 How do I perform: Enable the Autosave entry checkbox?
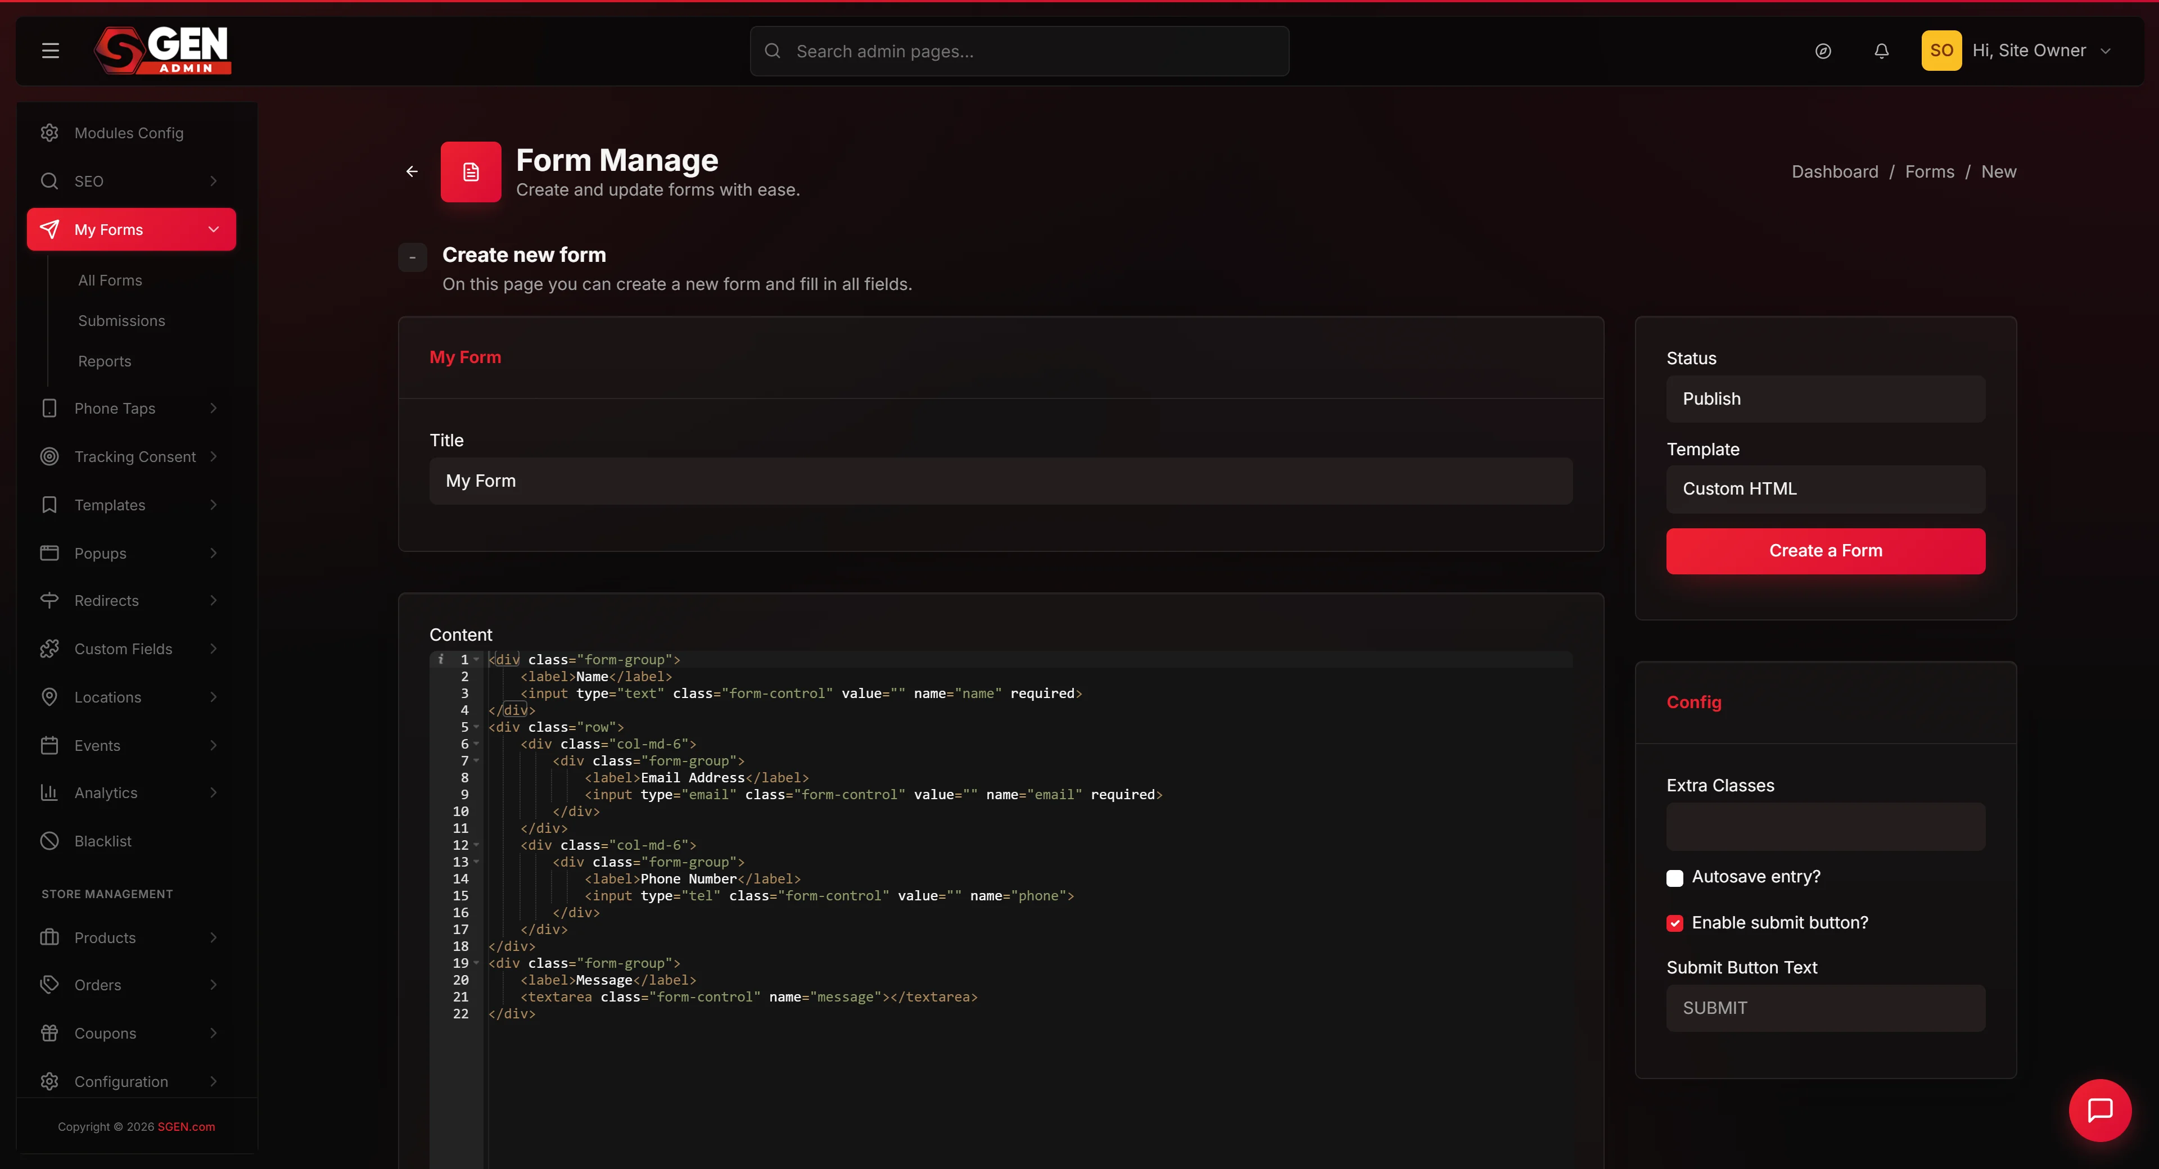[1674, 878]
